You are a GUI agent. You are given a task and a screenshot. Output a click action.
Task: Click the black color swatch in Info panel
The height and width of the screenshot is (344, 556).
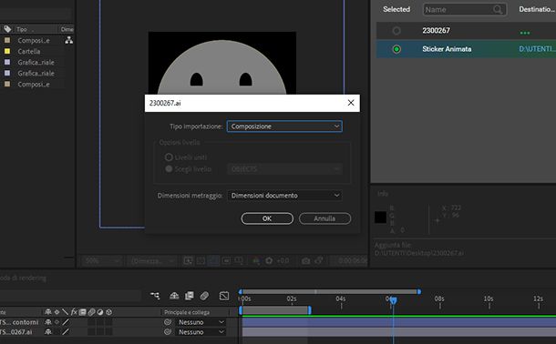pyautogui.click(x=380, y=217)
